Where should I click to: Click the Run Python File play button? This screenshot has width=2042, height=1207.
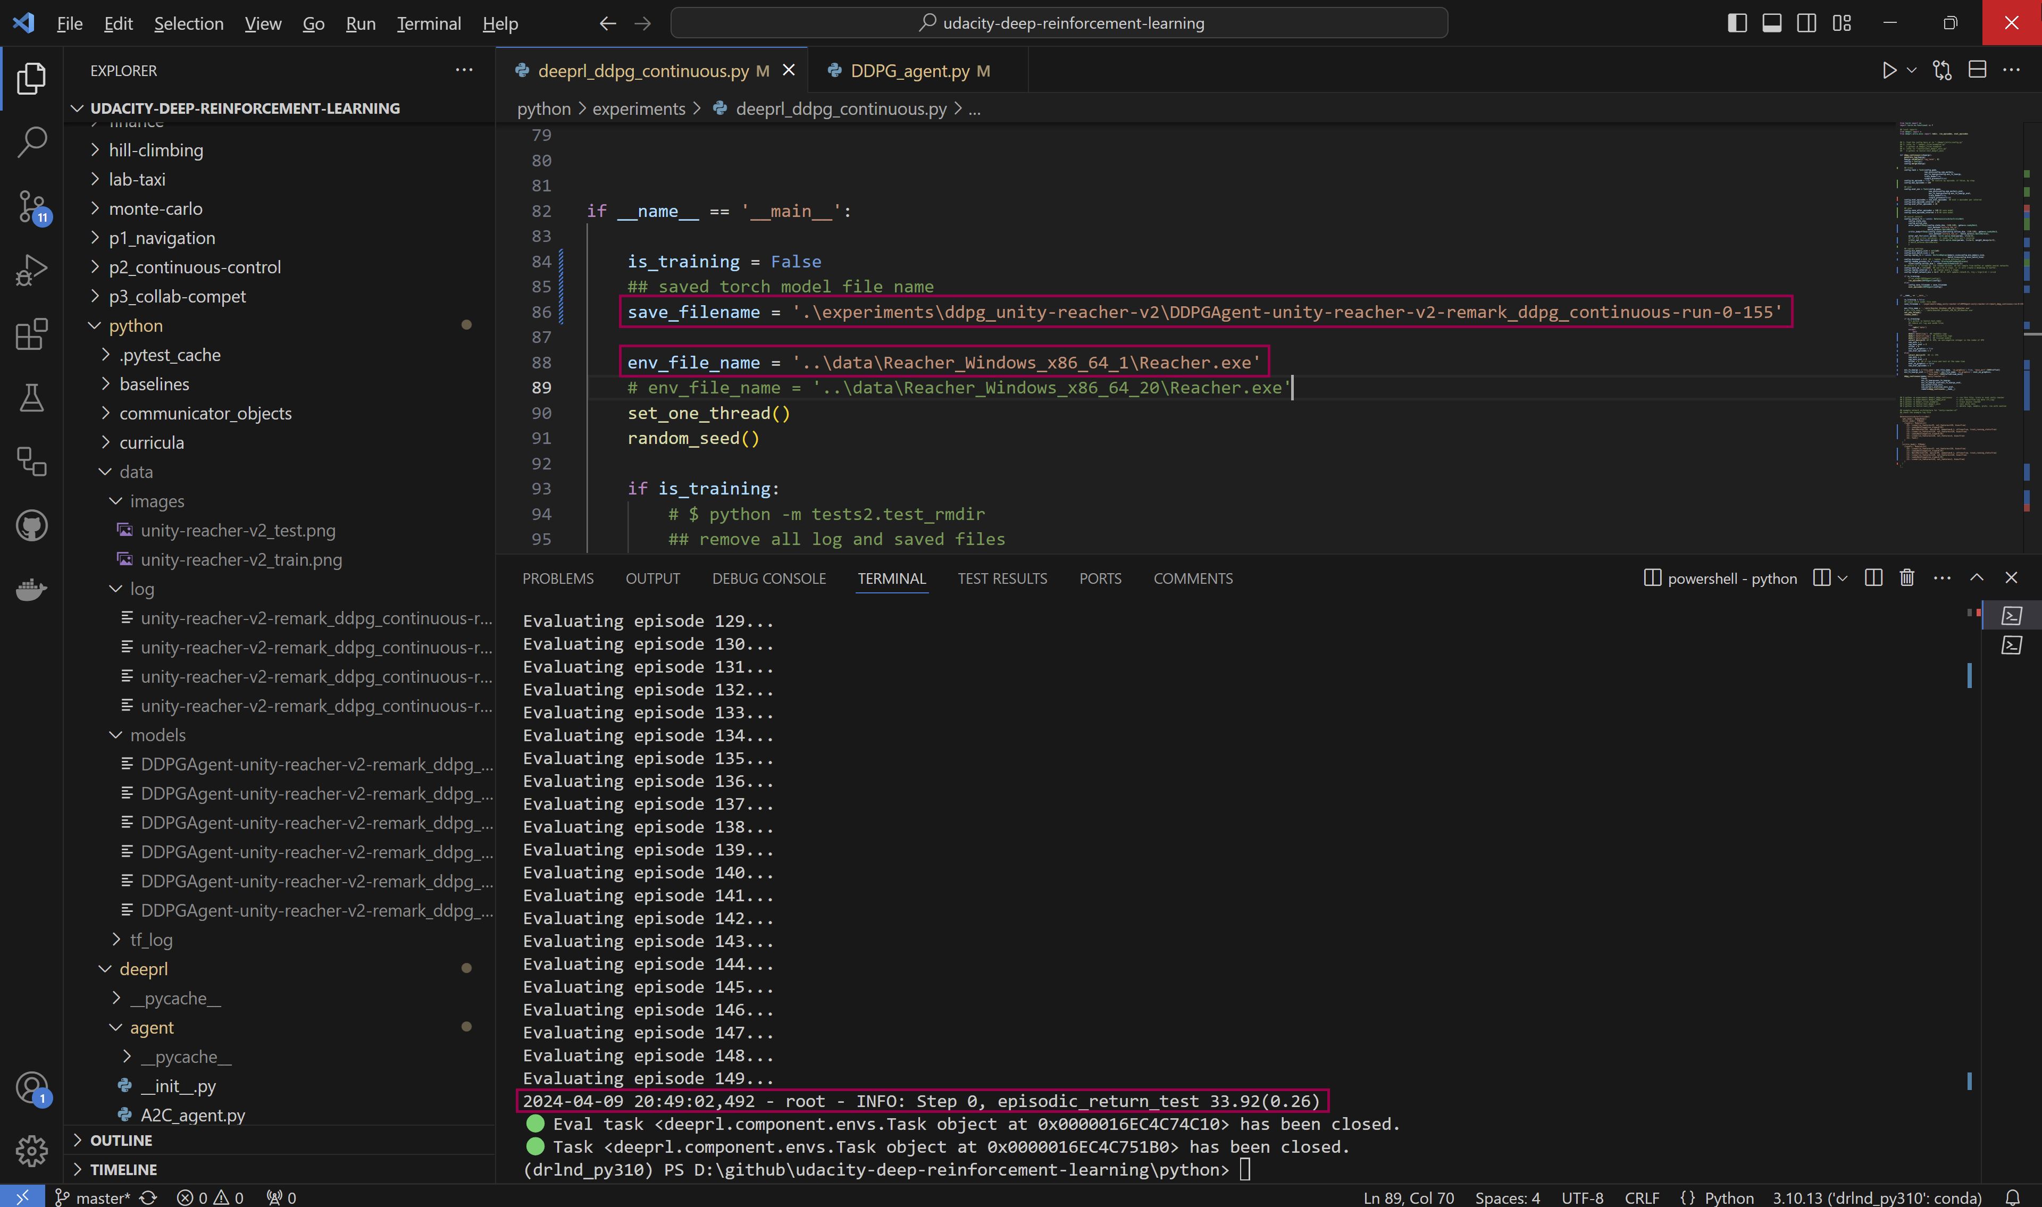click(x=1889, y=71)
